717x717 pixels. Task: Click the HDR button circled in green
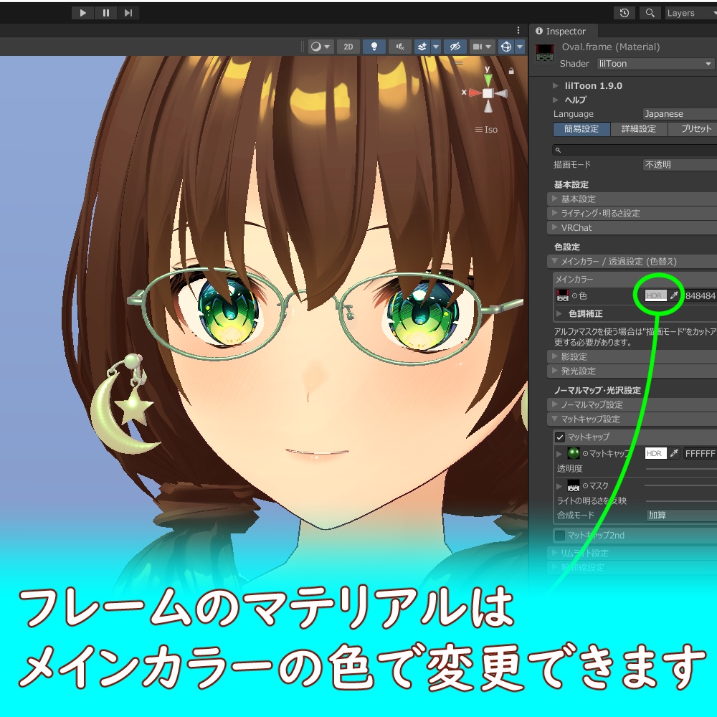pyautogui.click(x=655, y=295)
